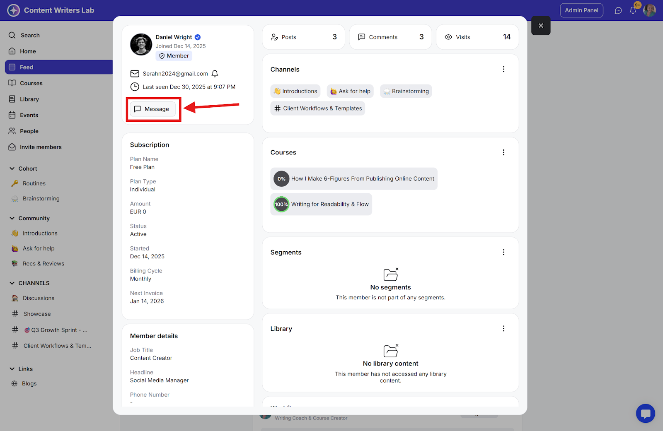Viewport: 663px width, 431px height.
Task: Open the Comments stat card
Action: click(390, 37)
